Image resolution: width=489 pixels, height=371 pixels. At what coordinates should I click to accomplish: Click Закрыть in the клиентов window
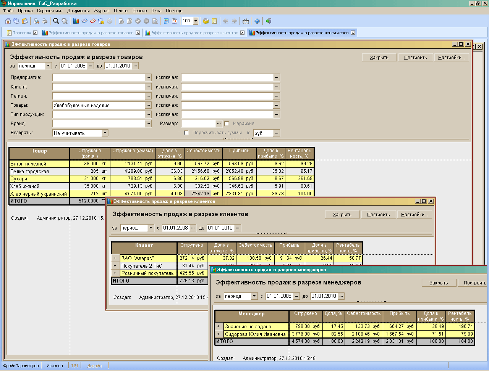[342, 215]
